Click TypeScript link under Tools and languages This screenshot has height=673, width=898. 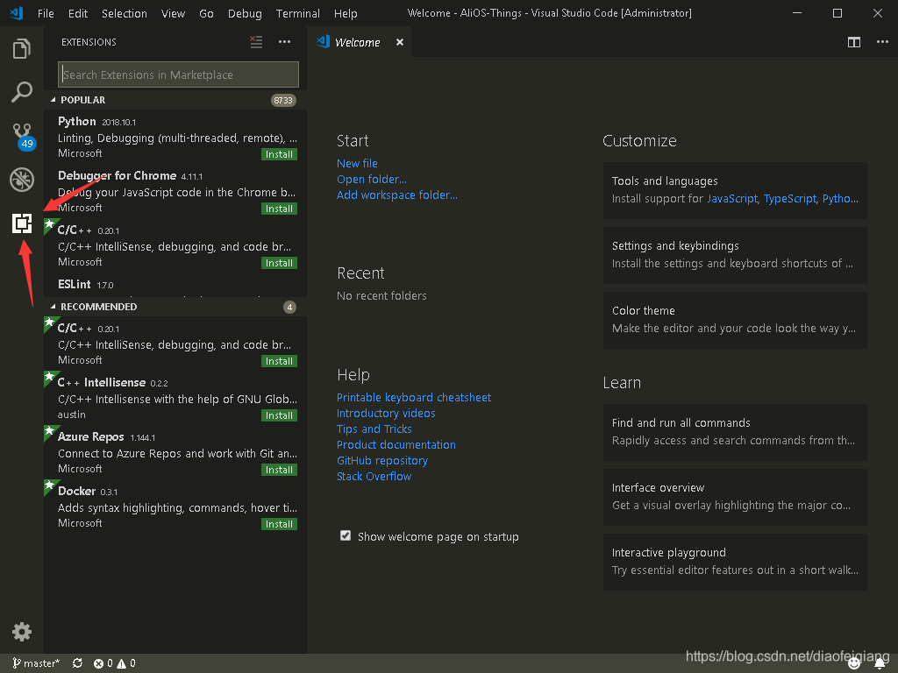790,199
